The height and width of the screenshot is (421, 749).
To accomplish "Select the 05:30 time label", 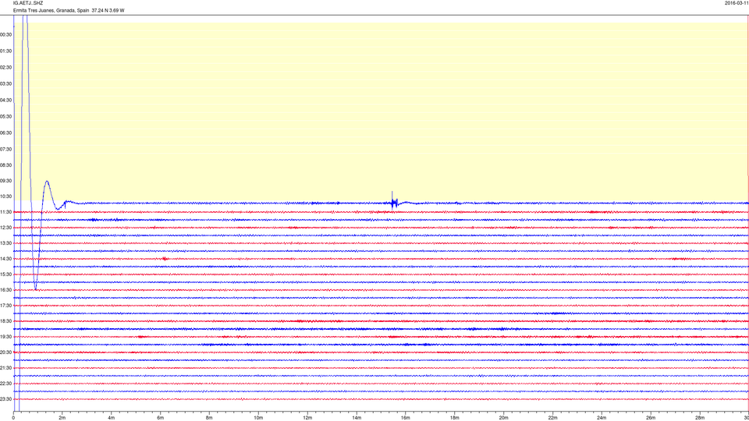I will (5, 116).
